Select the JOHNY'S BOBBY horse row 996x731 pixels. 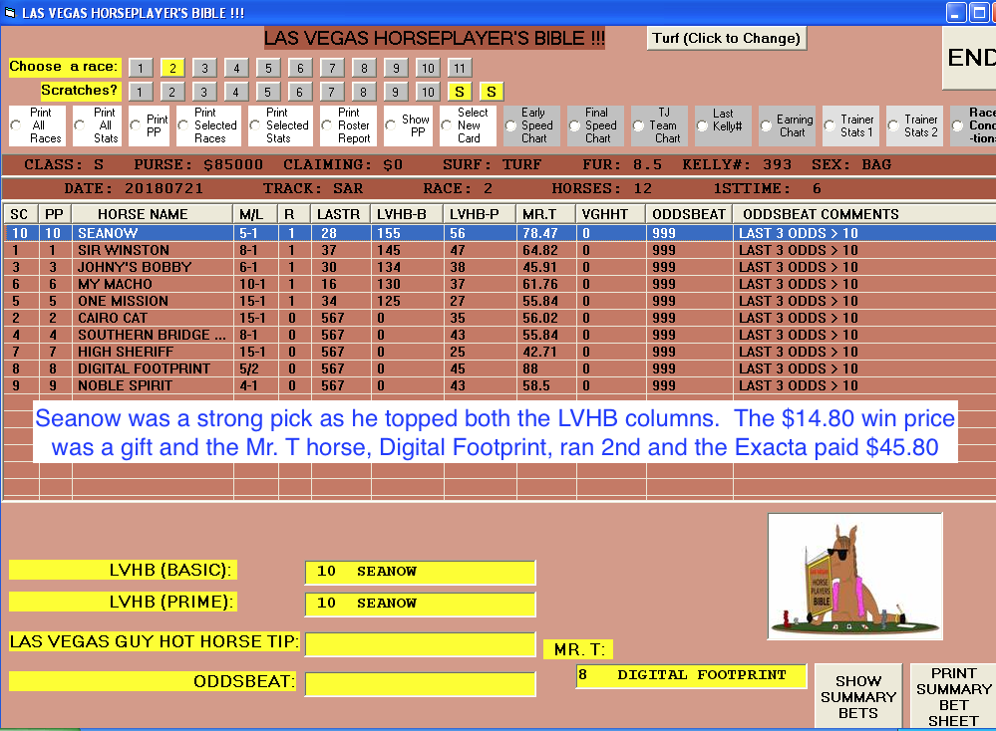pyautogui.click(x=499, y=267)
